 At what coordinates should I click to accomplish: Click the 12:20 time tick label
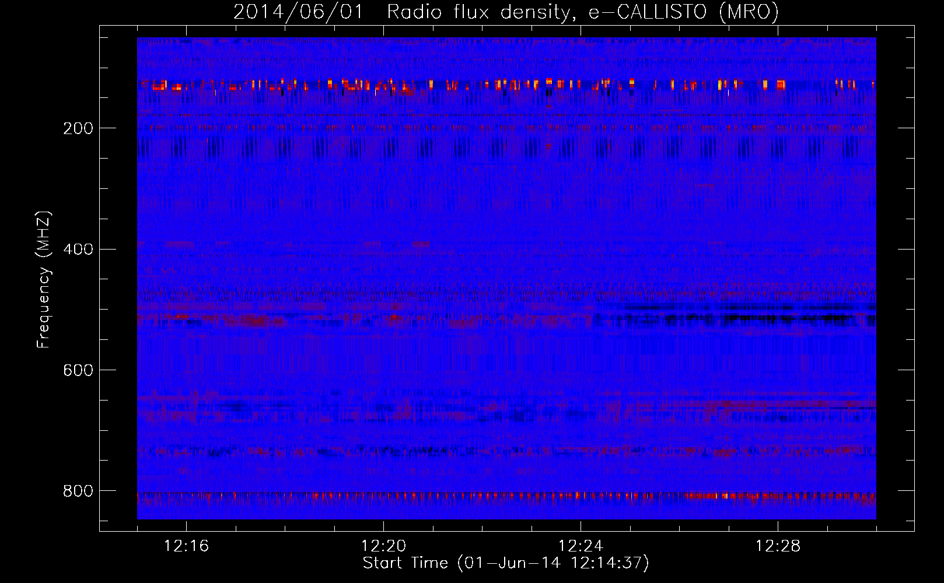click(x=383, y=546)
